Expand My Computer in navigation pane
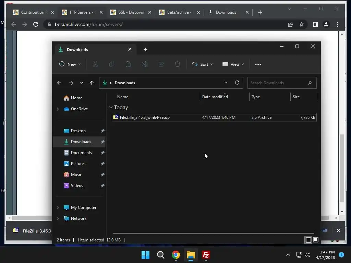 click(58, 208)
